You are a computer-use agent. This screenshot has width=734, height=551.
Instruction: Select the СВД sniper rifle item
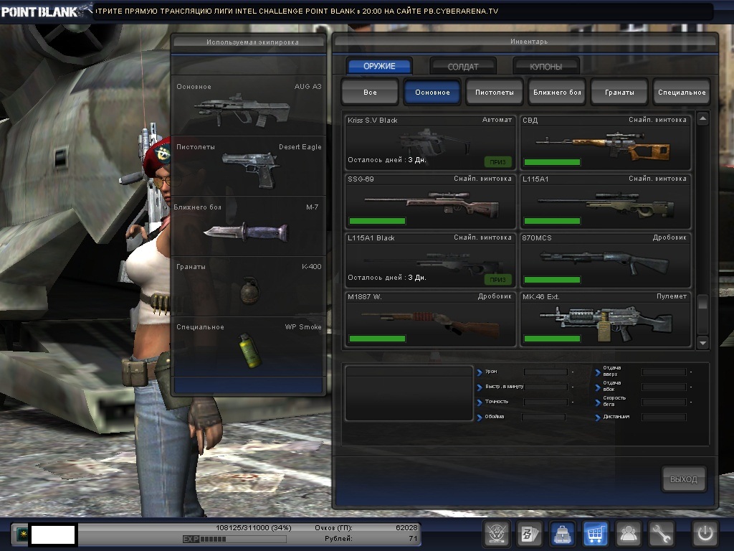(606, 142)
